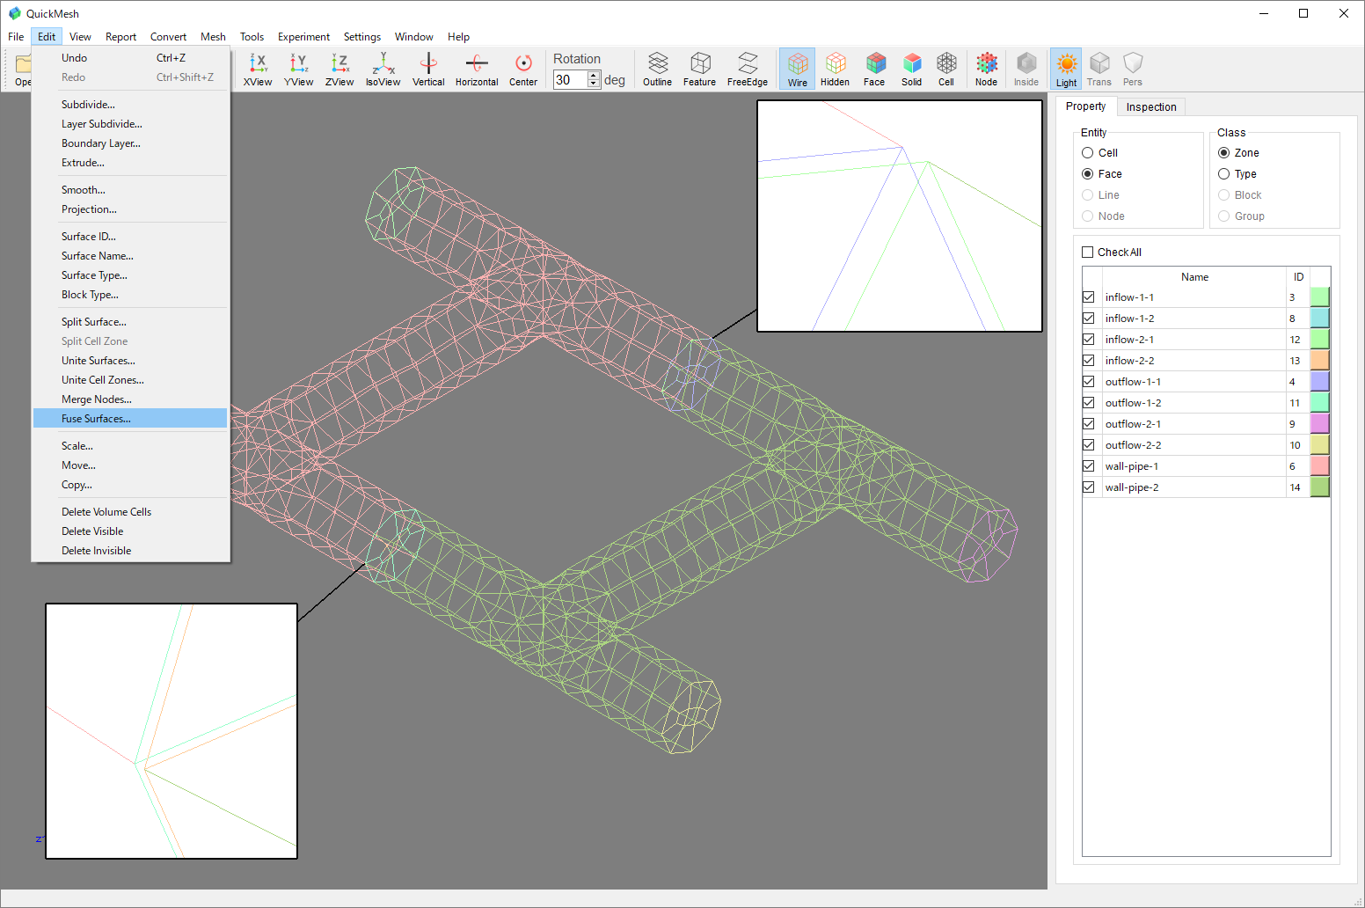Enable the Check All checkbox
Screen dimensions: 1365x908
[1088, 252]
